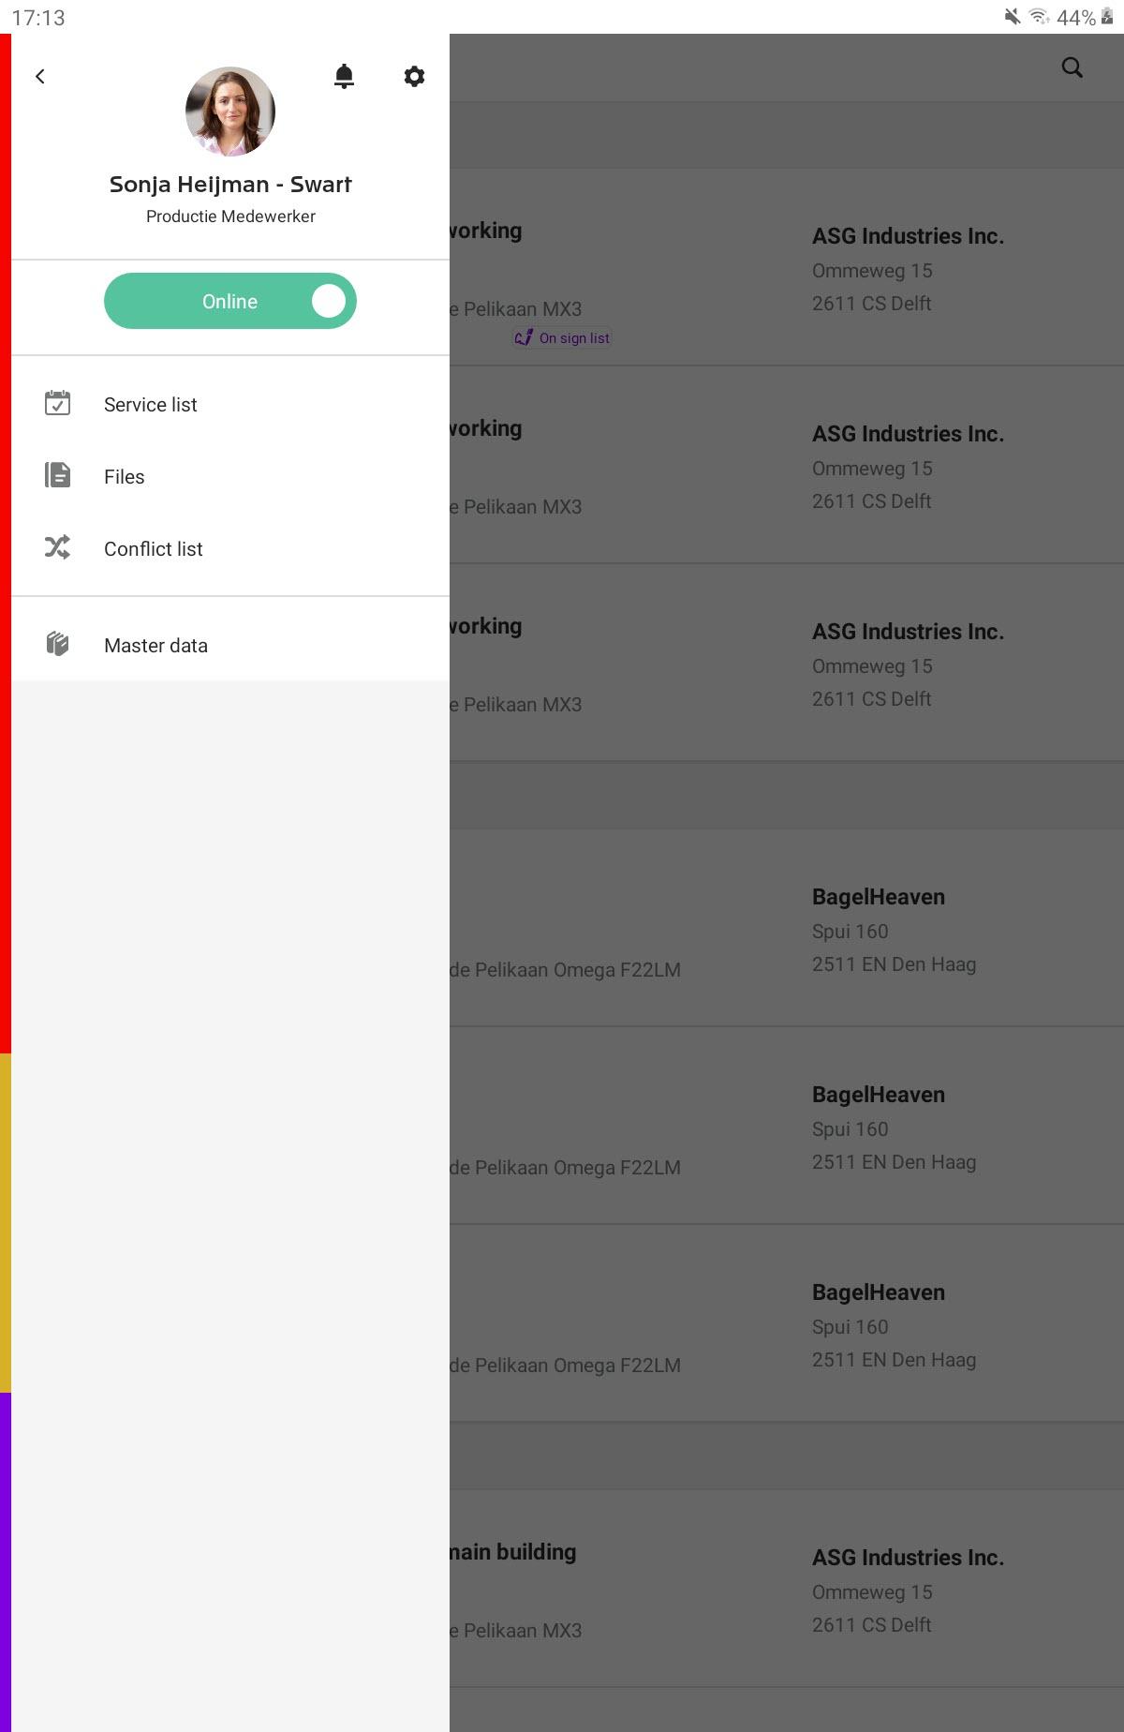The width and height of the screenshot is (1124, 1732).
Task: Select first Pelikaan Omega F22LM entry
Action: 565,970
